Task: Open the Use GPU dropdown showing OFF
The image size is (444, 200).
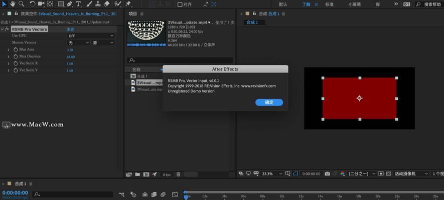Action: [x=91, y=36]
